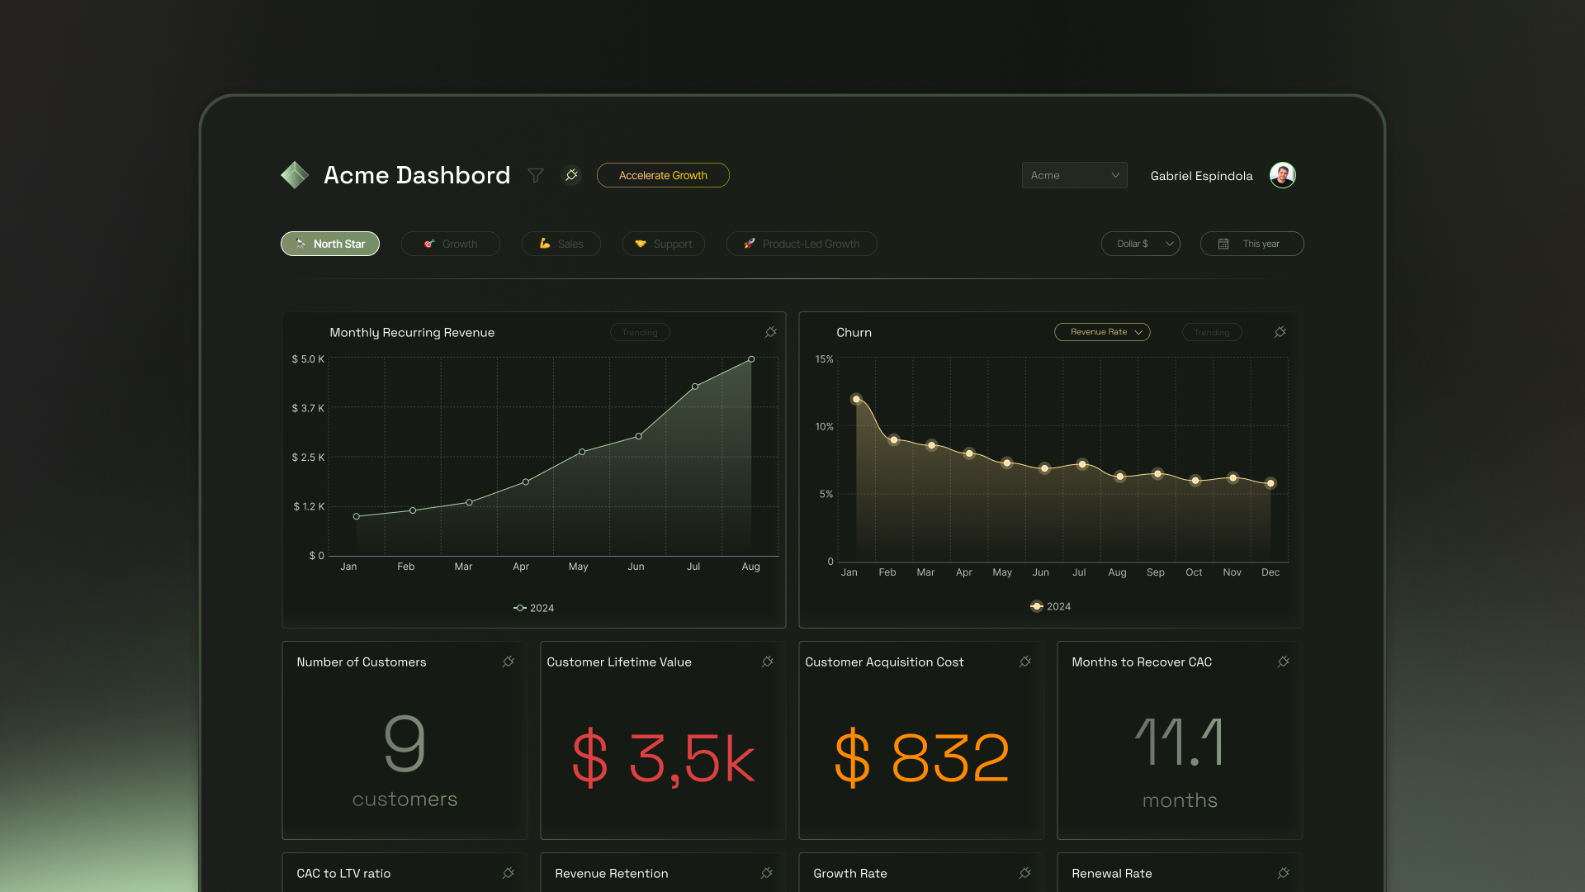Click Growth Rate plug icon
Screen dimensions: 1585x892
pos(1025,873)
